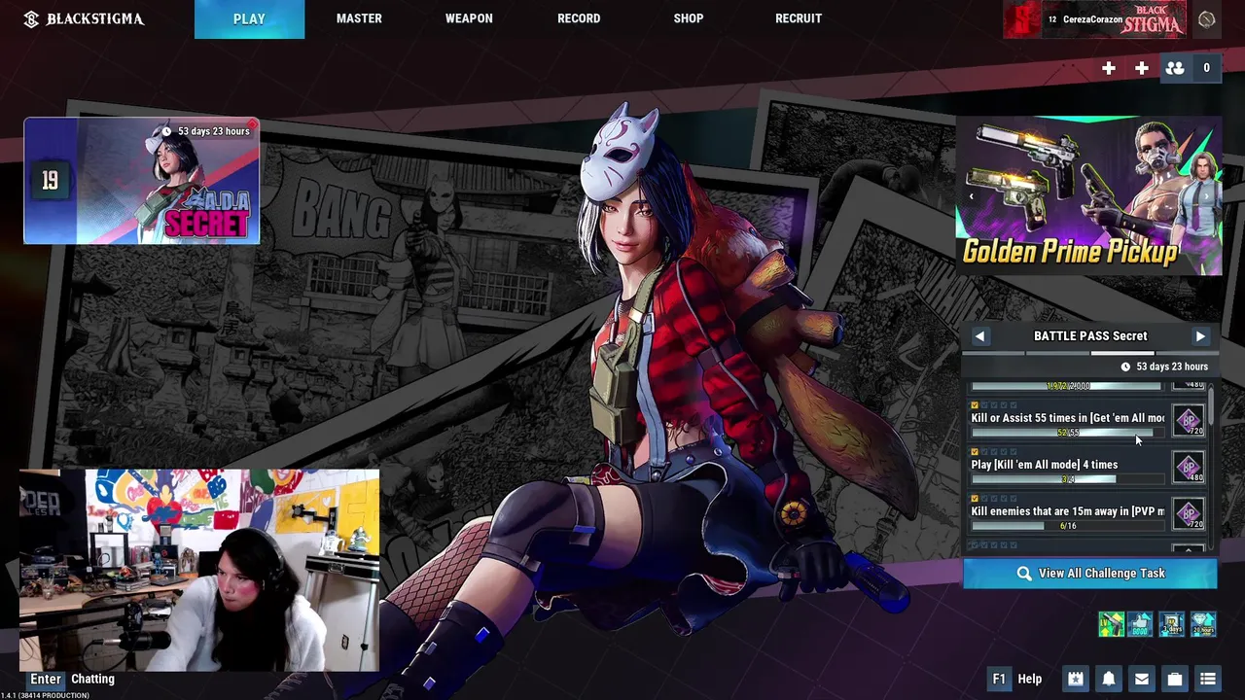Open CerezaCorazon player profile banner
The image size is (1245, 700).
click(1095, 19)
